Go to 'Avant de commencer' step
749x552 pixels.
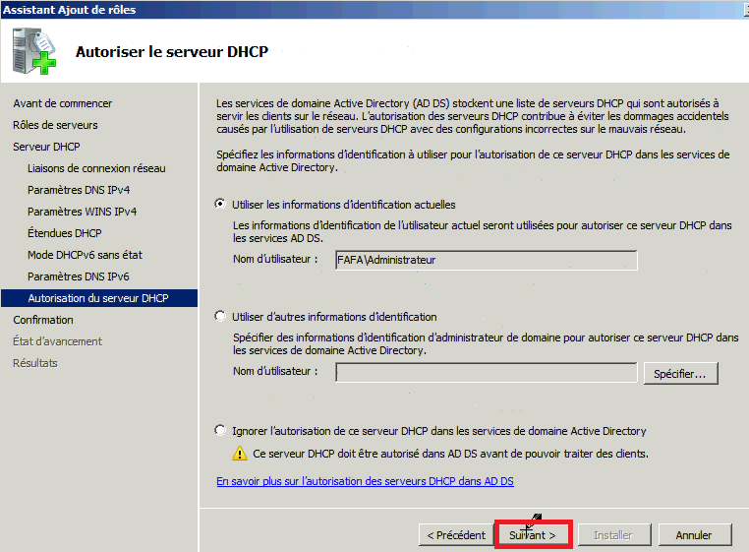[63, 103]
